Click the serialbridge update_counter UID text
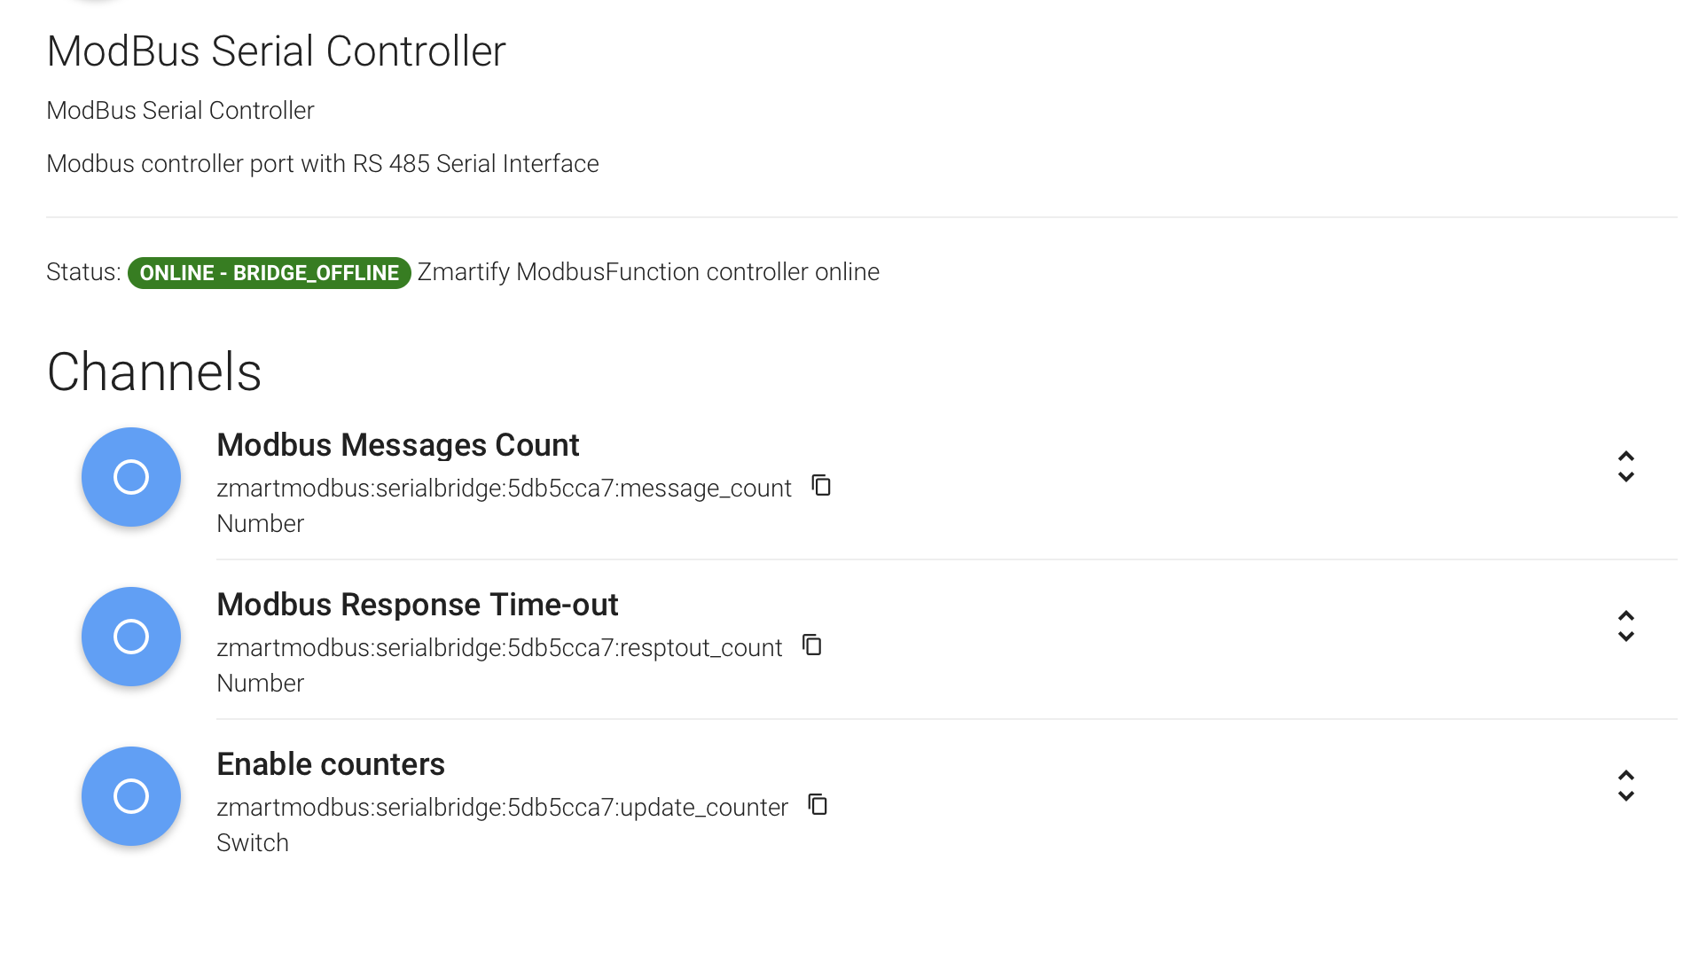Screen dimensions: 1683x954 [502, 808]
